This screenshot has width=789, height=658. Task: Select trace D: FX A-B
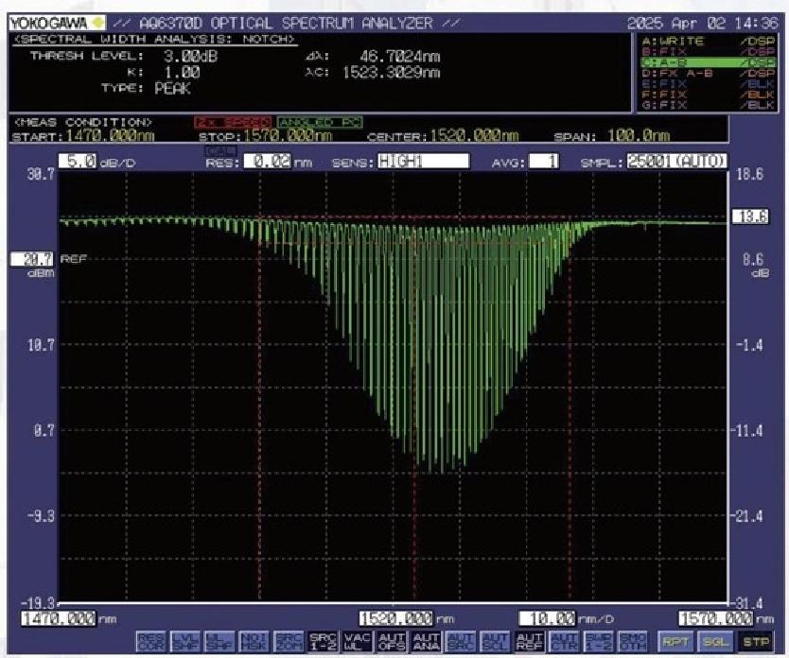[x=708, y=74]
